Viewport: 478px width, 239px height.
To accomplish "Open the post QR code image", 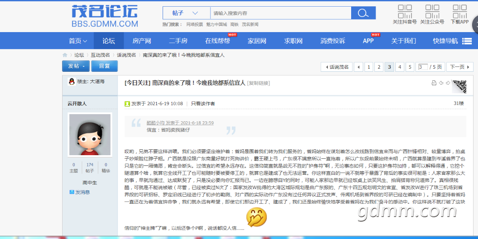I will coord(459,87).
